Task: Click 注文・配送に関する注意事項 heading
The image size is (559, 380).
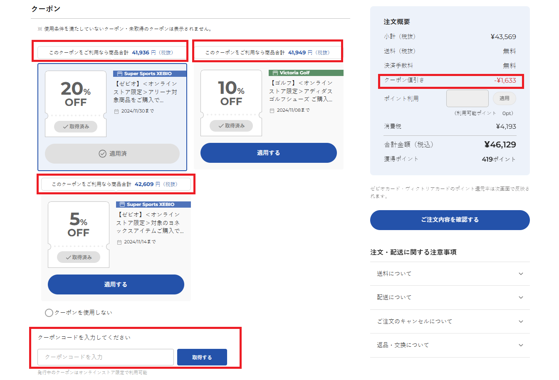Action: [413, 252]
